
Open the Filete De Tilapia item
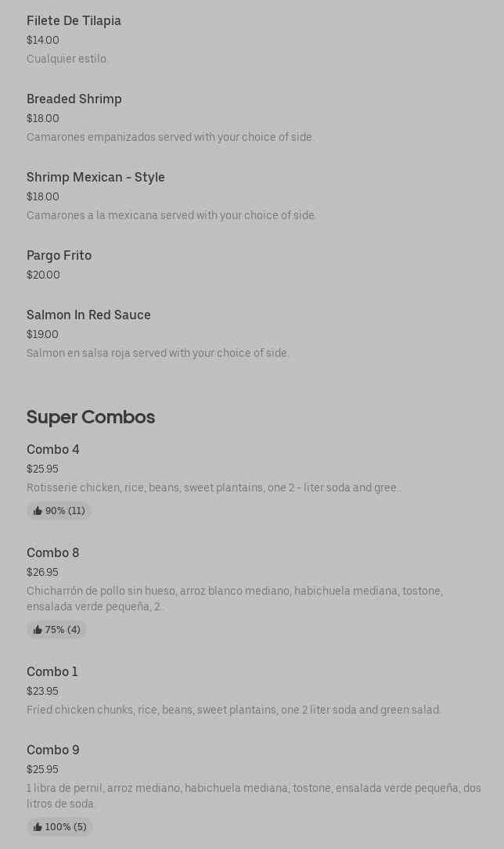pyautogui.click(x=74, y=20)
